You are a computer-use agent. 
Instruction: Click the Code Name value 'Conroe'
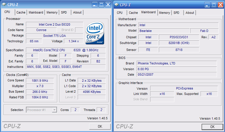[41, 30]
